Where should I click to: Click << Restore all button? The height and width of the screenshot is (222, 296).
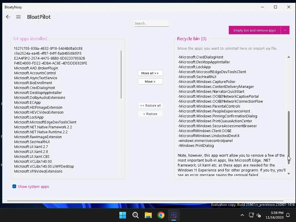pyautogui.click(x=150, y=106)
